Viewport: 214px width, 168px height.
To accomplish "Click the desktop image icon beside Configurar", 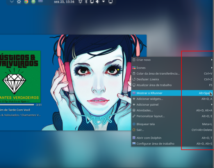I will [x=134, y=144].
